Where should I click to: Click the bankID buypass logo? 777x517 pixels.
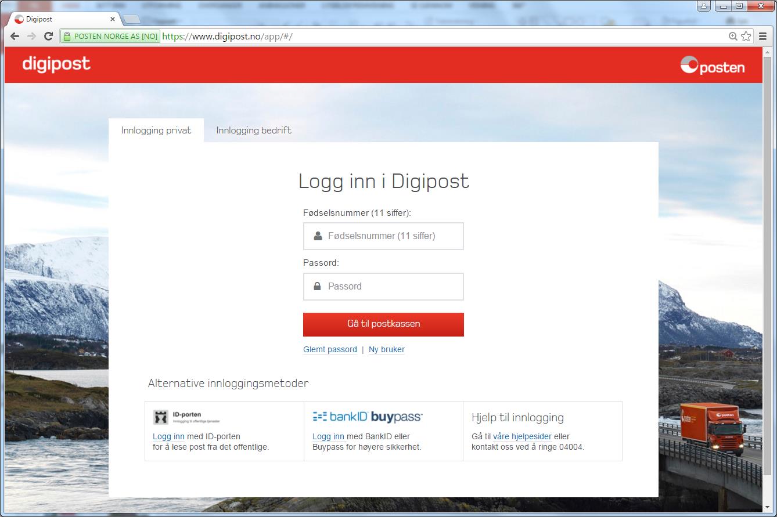point(368,416)
